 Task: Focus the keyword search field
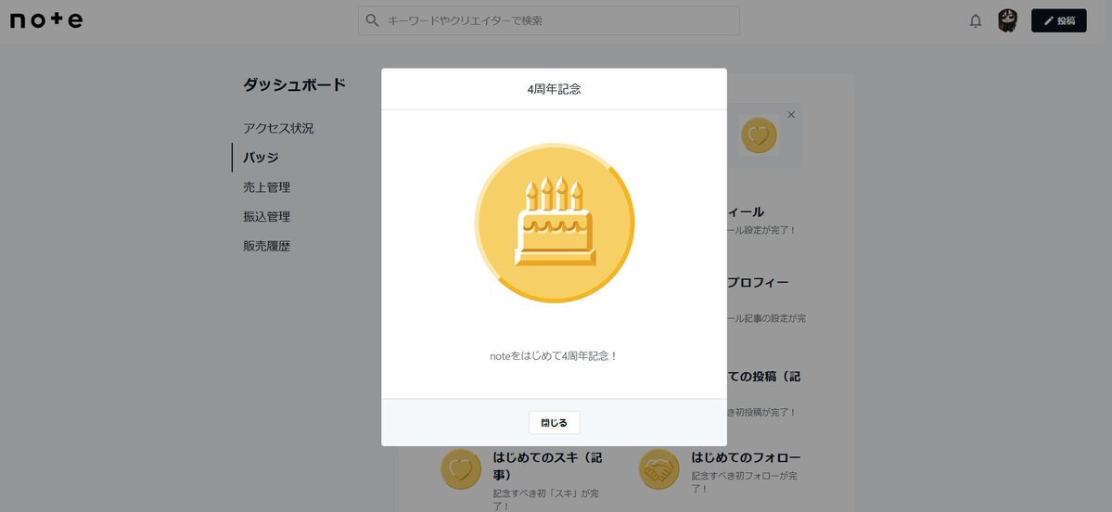[549, 20]
